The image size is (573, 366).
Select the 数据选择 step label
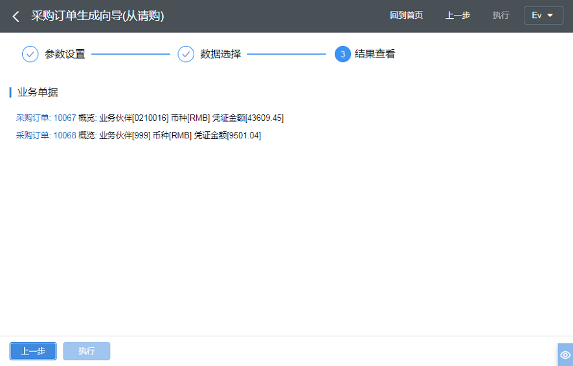(x=220, y=54)
